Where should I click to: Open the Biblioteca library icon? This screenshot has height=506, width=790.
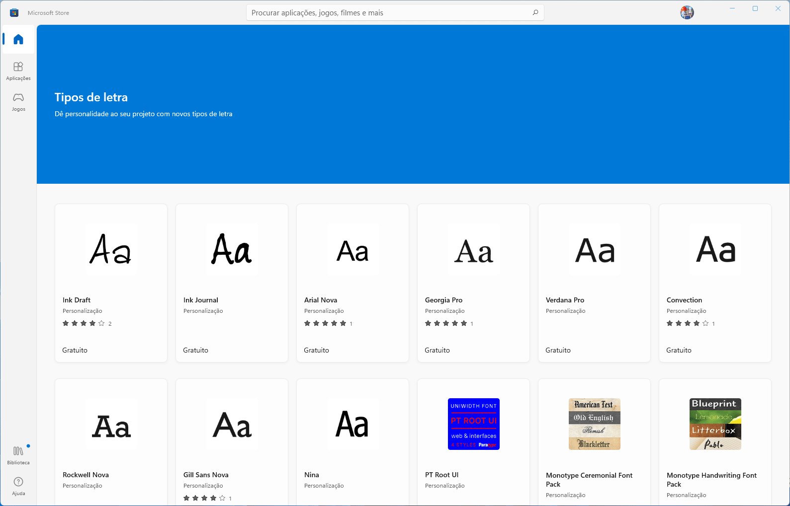pos(18,454)
